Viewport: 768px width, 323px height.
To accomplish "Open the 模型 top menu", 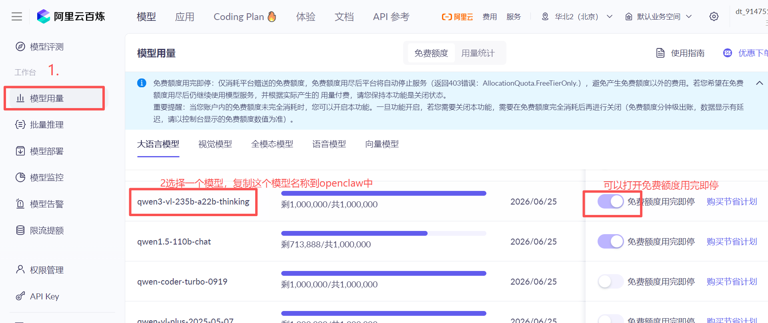I will pyautogui.click(x=146, y=17).
